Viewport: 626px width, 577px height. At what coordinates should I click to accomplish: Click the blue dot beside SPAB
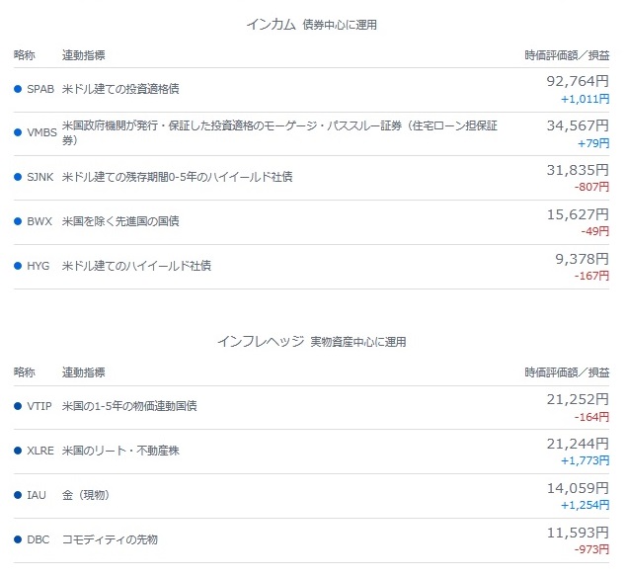tap(18, 89)
